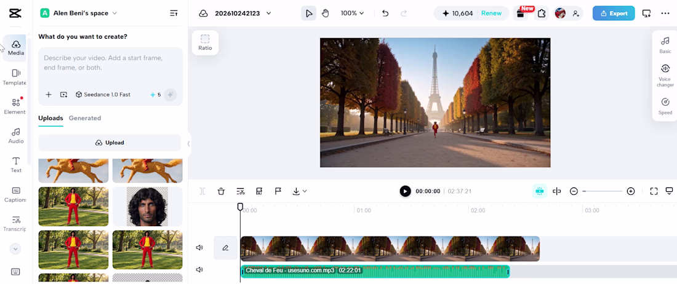Open the Transcript panel in sidebar

(16, 223)
